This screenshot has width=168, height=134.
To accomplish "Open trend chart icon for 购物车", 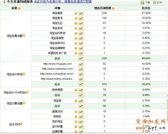I will [81, 117].
